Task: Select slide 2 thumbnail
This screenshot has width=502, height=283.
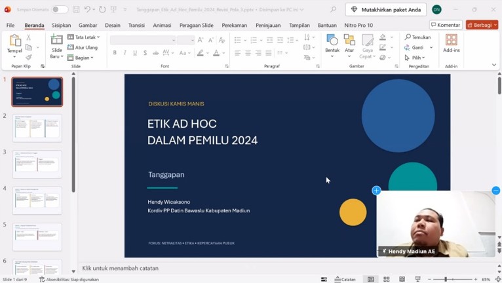Action: [37, 128]
